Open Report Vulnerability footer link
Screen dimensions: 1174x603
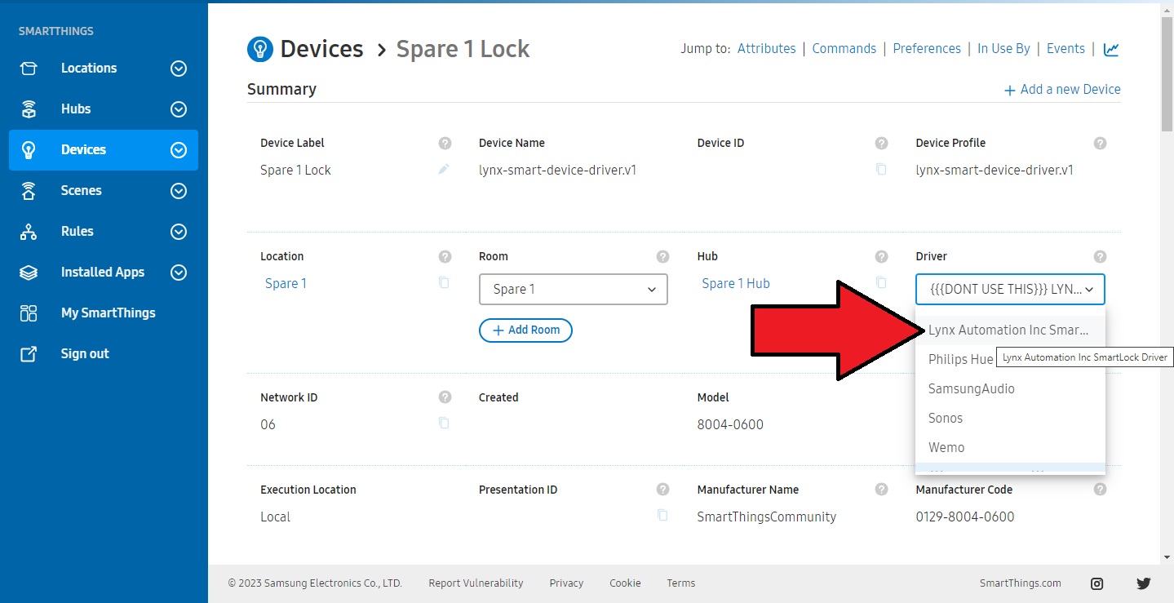click(x=476, y=583)
